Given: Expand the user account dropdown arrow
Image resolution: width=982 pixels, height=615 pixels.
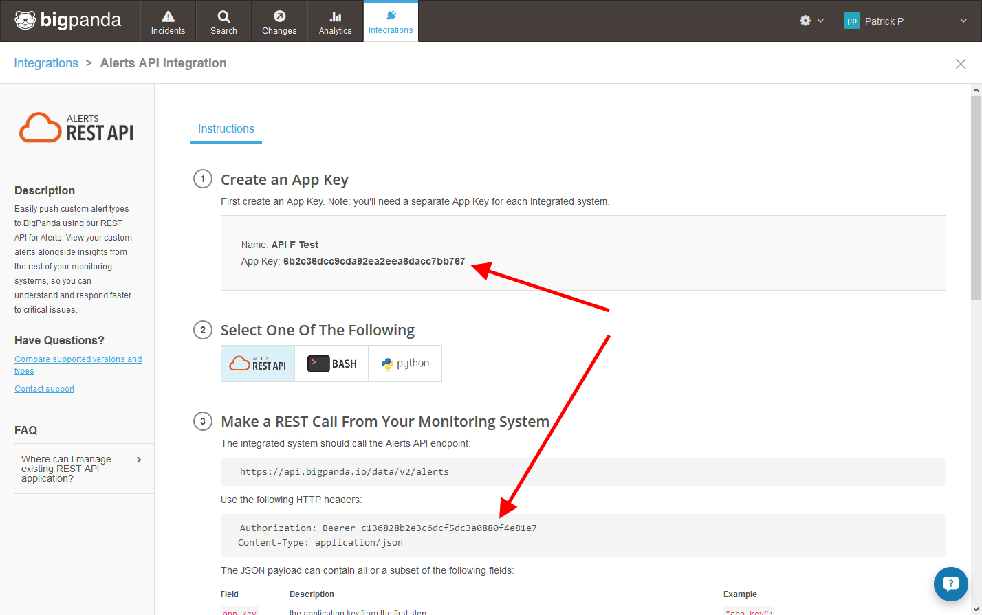Looking at the screenshot, I should click(963, 21).
